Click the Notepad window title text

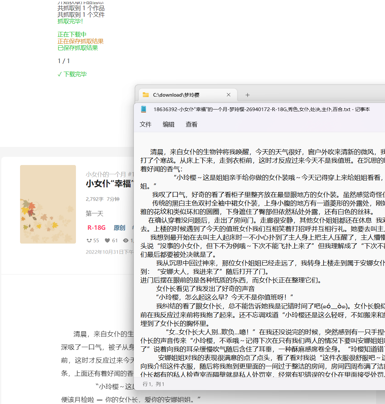point(261,109)
